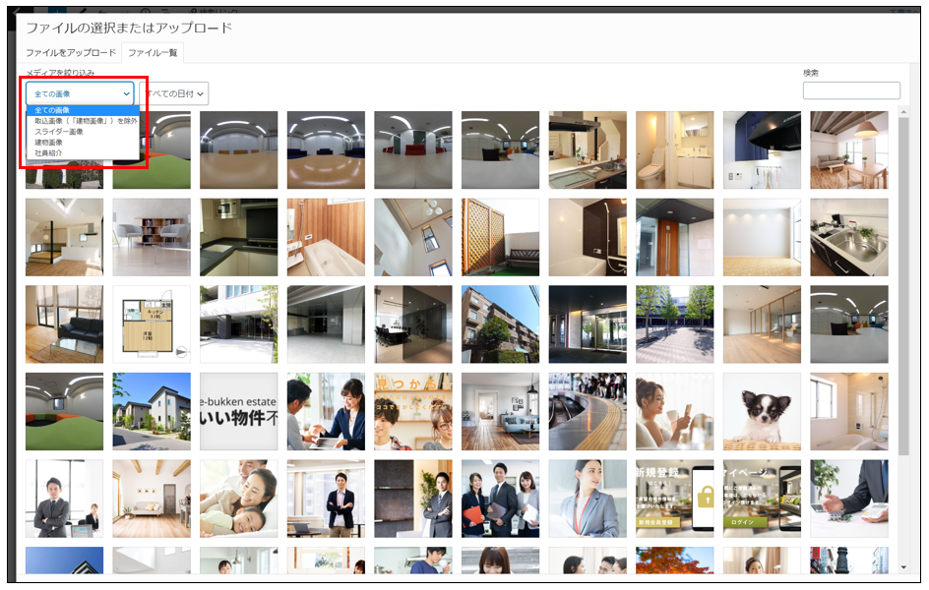Select the 取込画像 exclusion filter option
Screen dimensions: 929x590
pos(86,121)
